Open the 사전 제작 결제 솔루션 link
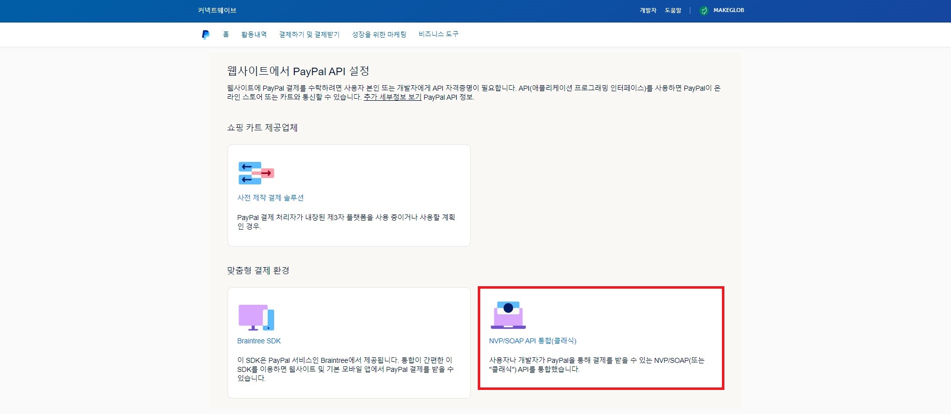Viewport: 951px width, 414px height. coord(271,198)
